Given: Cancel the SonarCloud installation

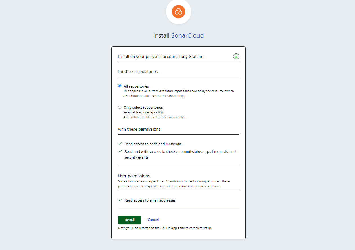Looking at the screenshot, I should click(153, 220).
